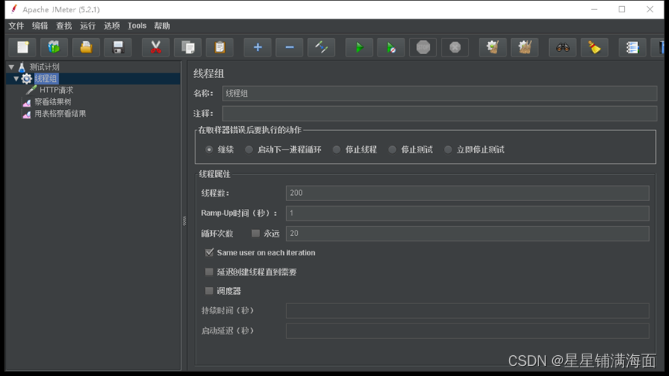Open the 编辑 menu
The height and width of the screenshot is (376, 669).
point(40,26)
